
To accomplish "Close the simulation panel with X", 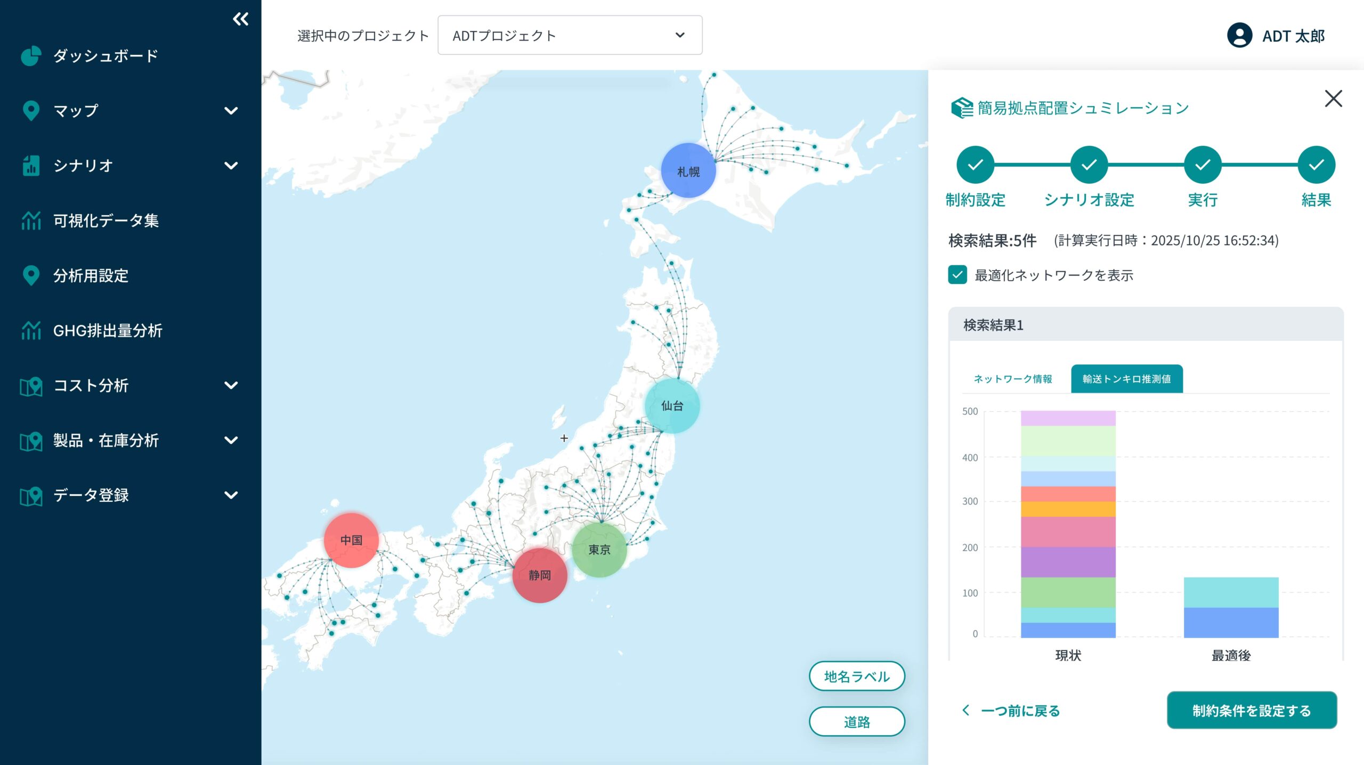I will tap(1333, 99).
